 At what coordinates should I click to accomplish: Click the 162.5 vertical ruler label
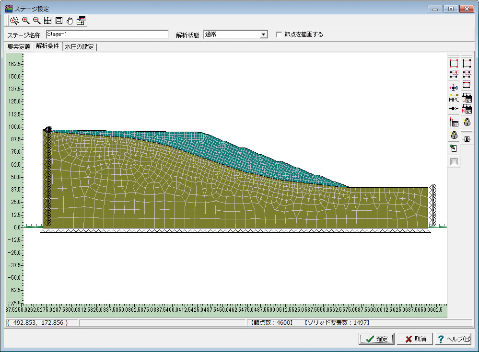15,64
